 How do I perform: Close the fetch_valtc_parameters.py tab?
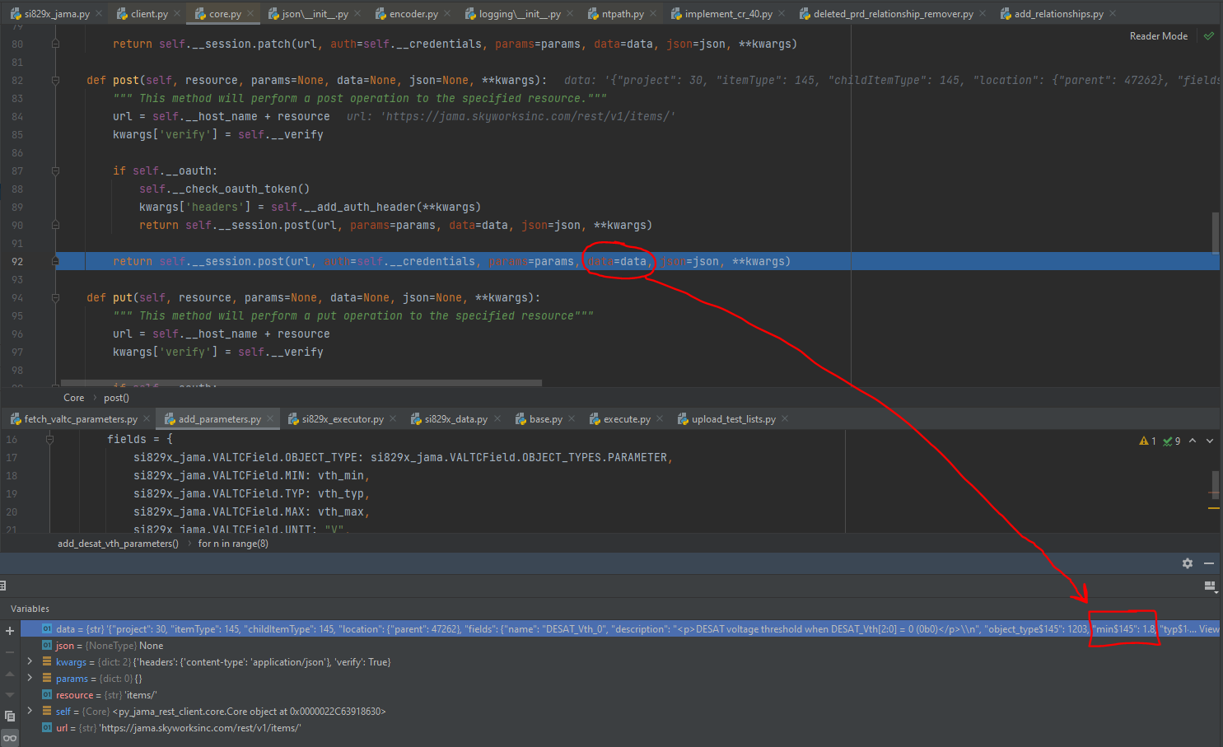tap(147, 419)
